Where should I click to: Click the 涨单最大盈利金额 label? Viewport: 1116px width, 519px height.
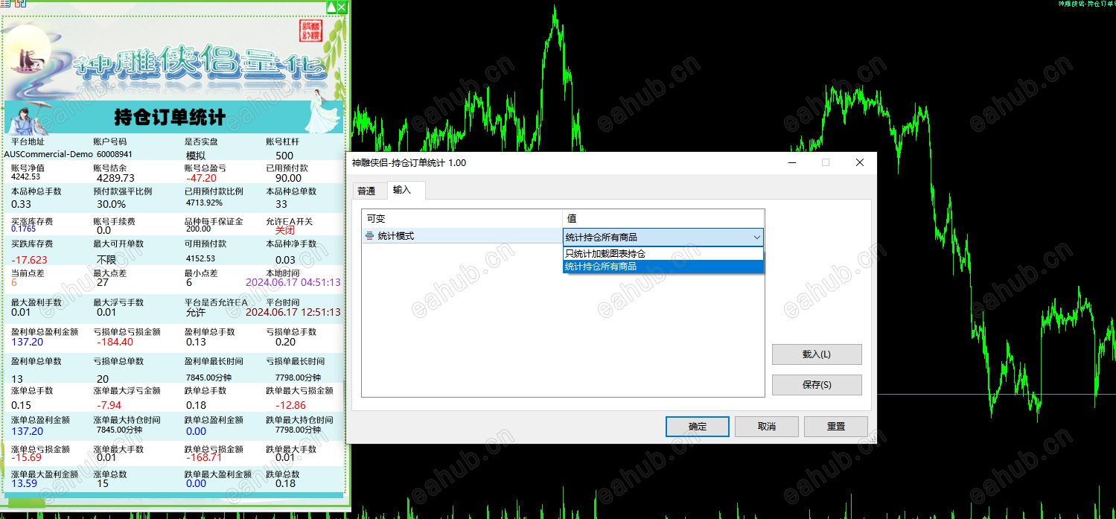(x=45, y=474)
